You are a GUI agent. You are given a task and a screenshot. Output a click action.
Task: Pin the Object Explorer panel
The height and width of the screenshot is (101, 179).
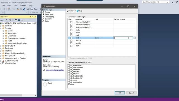point(33,17)
